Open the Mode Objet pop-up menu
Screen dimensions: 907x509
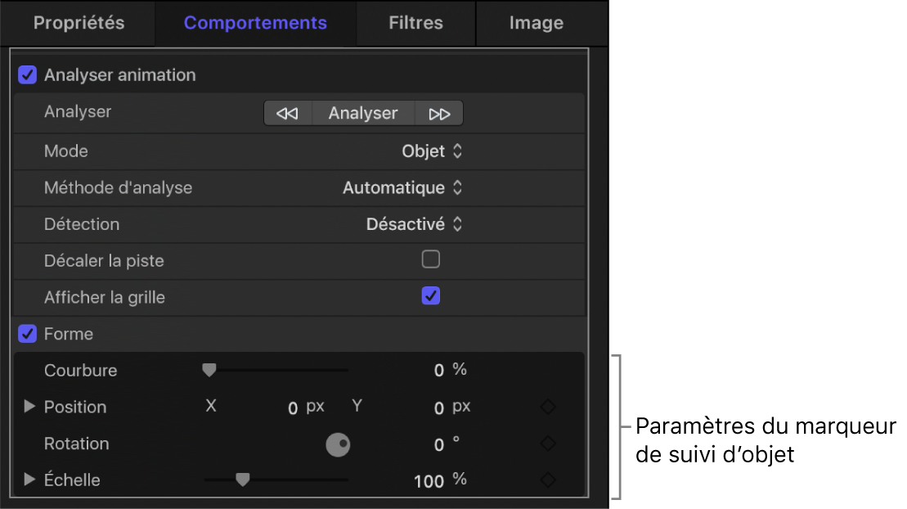(433, 151)
